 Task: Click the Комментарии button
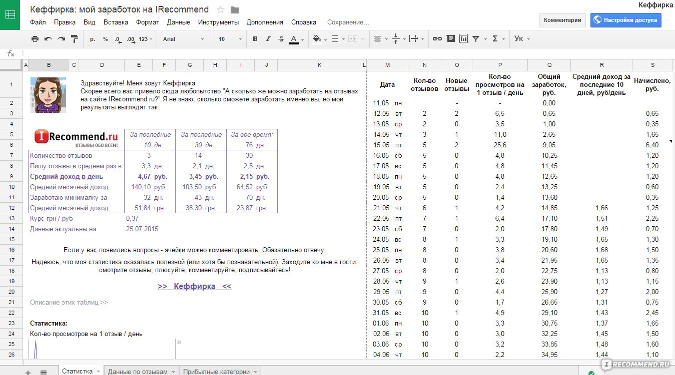562,20
